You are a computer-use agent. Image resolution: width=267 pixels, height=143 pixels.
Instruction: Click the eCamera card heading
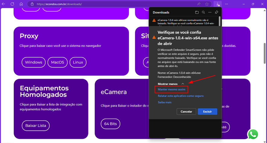pyautogui.click(x=114, y=92)
